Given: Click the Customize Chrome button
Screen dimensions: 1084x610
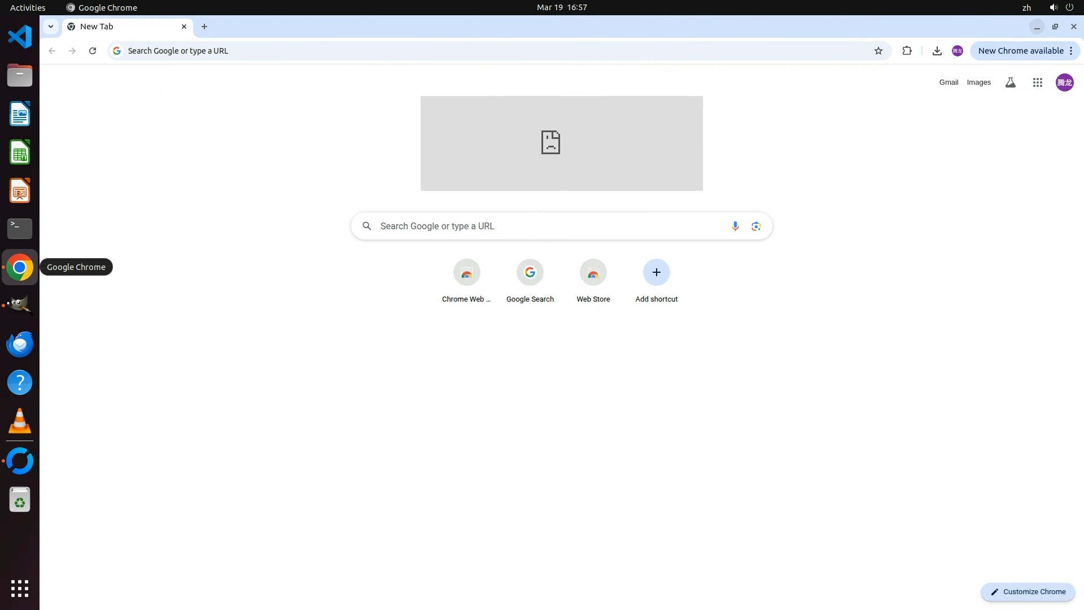Looking at the screenshot, I should 1028,591.
